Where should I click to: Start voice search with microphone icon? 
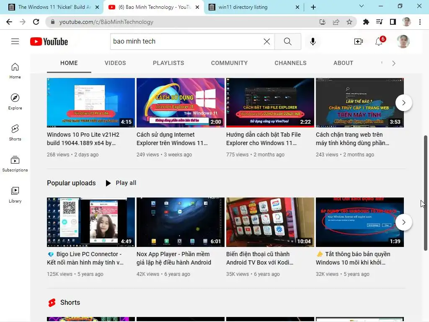313,42
